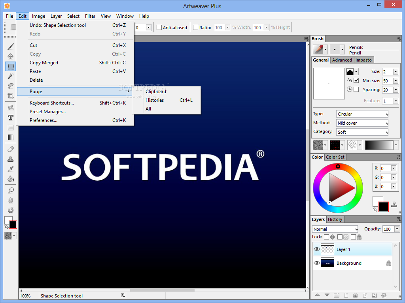Select Histories in Purge submenu
The width and height of the screenshot is (405, 303).
coord(167,100)
